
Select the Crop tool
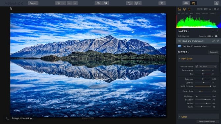162,3
